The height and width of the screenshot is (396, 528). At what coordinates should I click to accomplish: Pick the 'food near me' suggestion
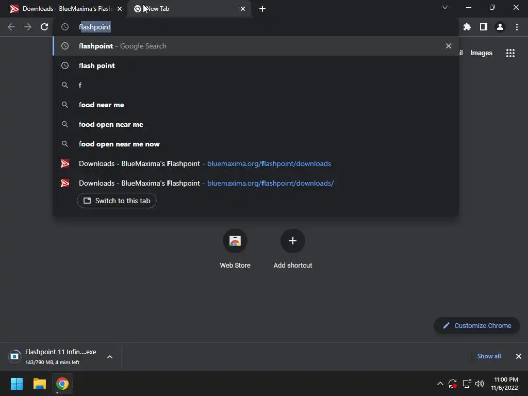pos(256,105)
